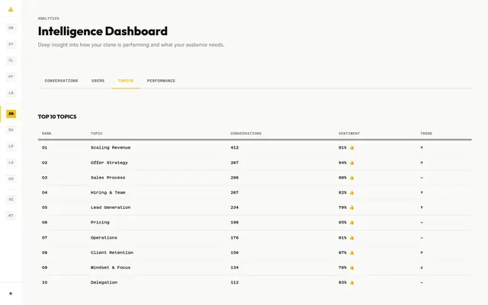This screenshot has height=305, width=488.
Task: Select the active Topics tab
Action: pos(126,81)
